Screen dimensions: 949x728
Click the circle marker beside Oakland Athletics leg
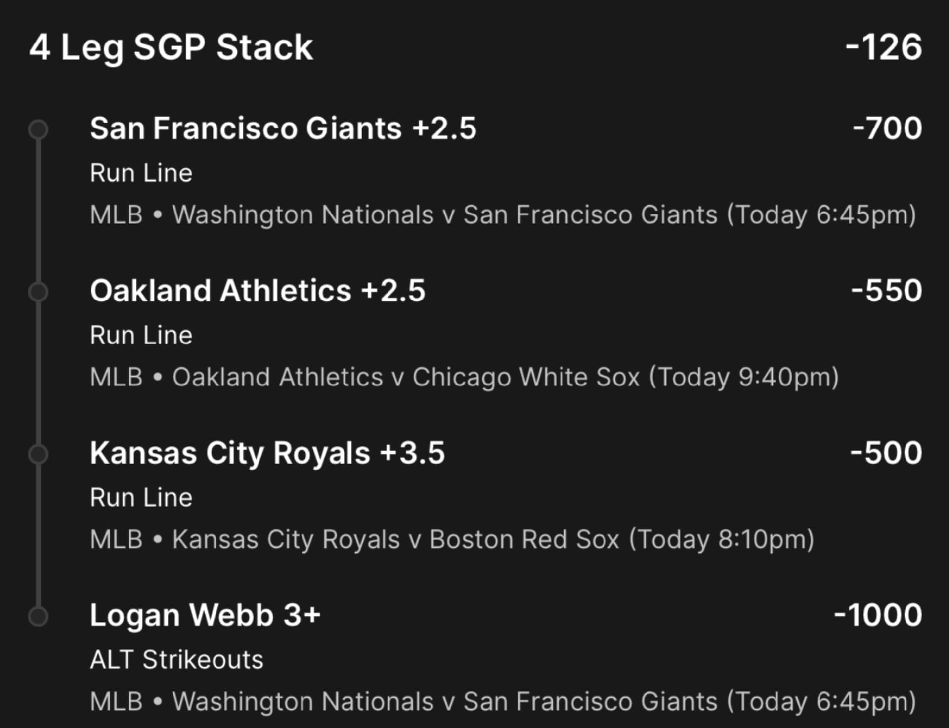point(38,292)
